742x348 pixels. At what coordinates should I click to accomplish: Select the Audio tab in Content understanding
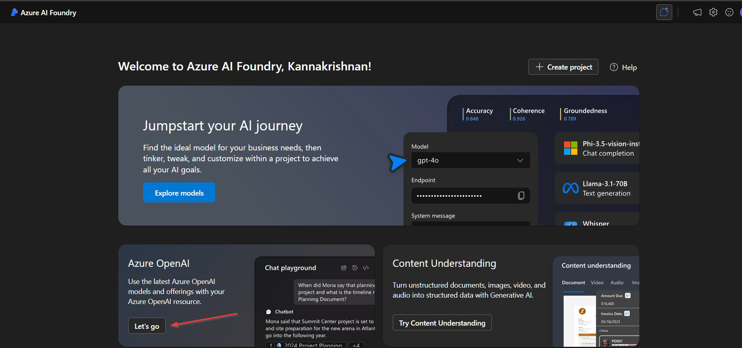point(617,283)
